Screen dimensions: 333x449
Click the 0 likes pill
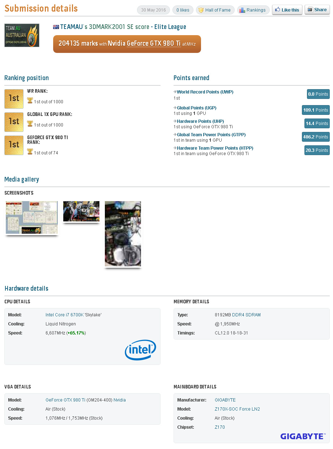click(183, 10)
